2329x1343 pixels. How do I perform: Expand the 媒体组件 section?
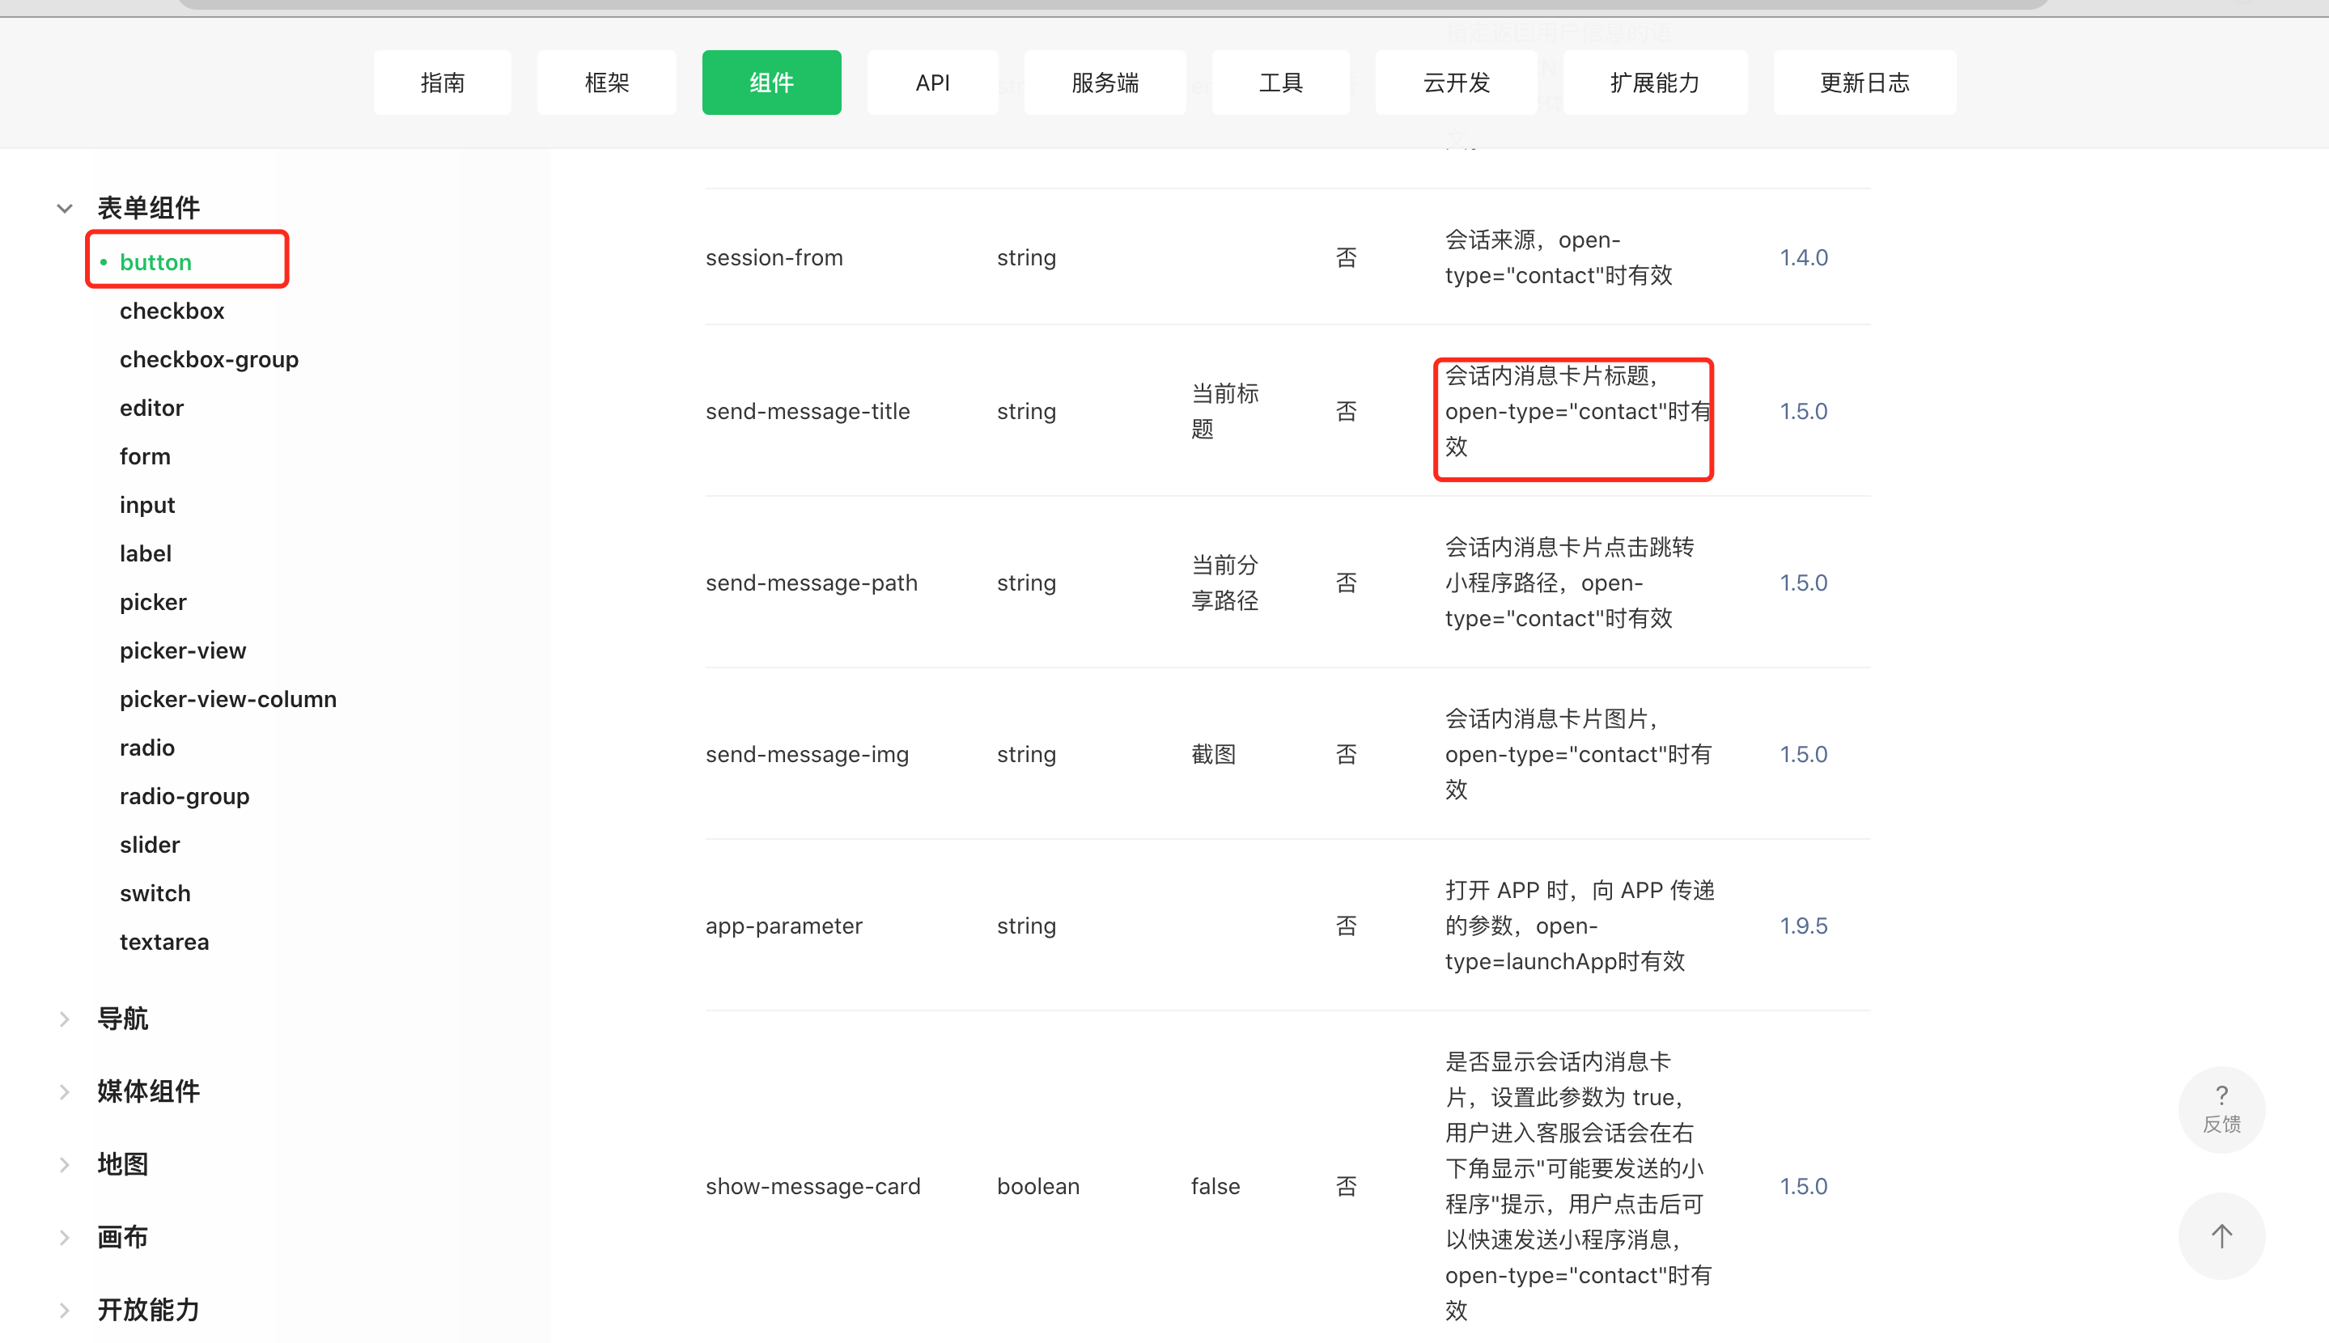tap(65, 1092)
